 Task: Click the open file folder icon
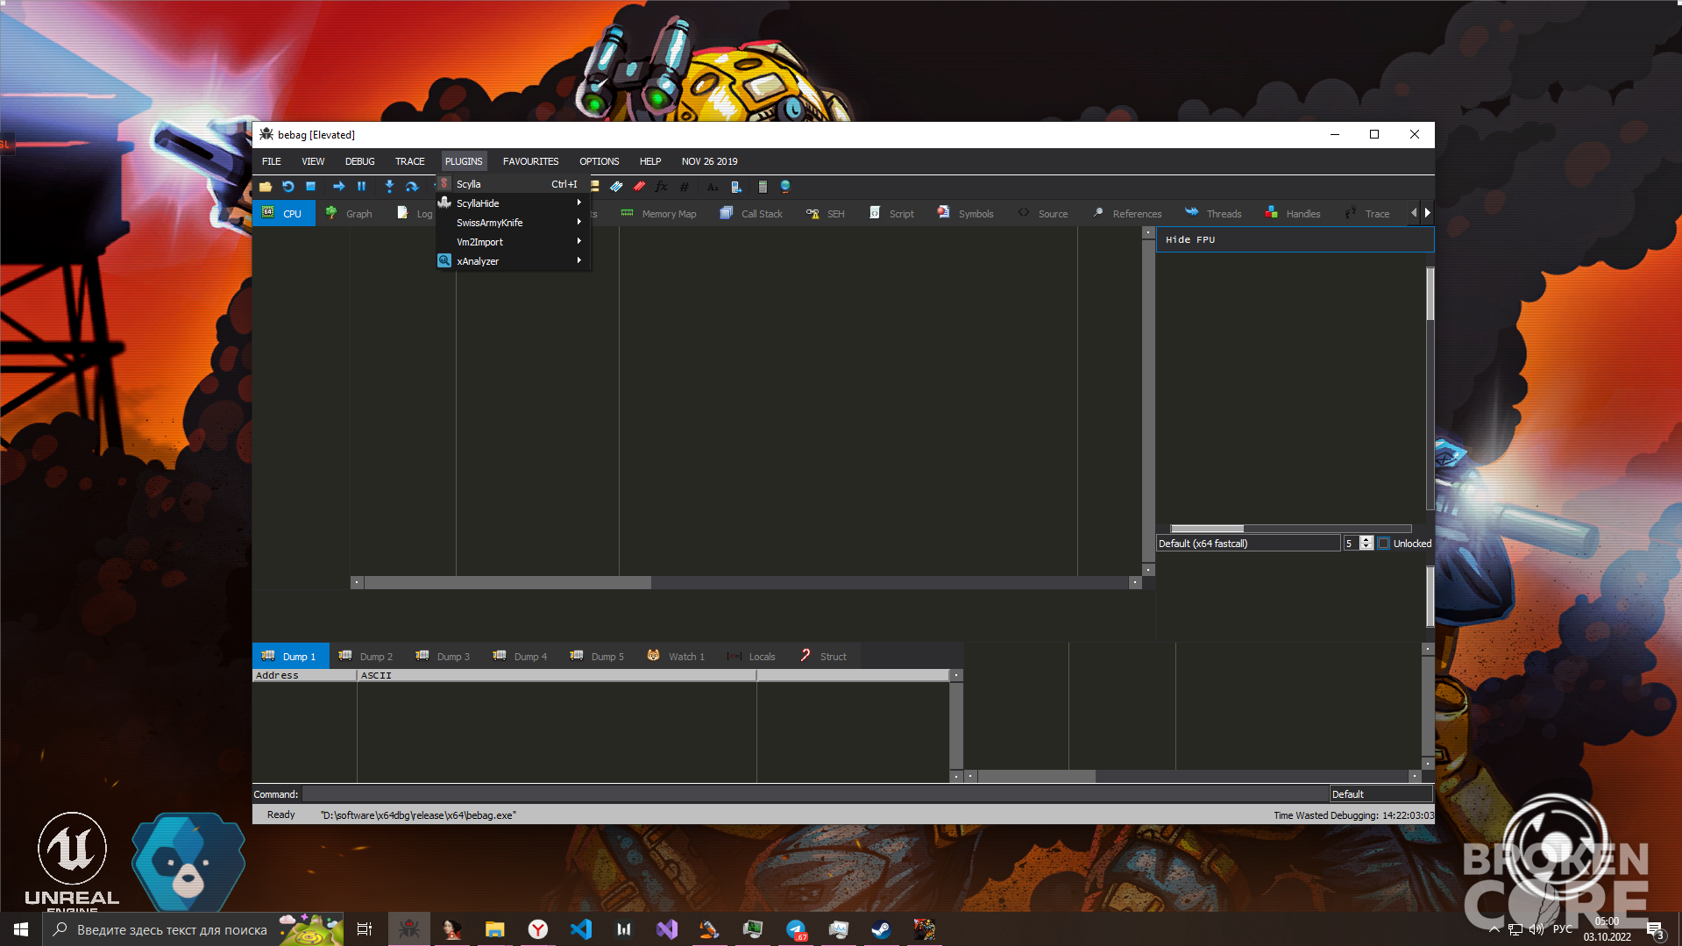[x=266, y=186]
